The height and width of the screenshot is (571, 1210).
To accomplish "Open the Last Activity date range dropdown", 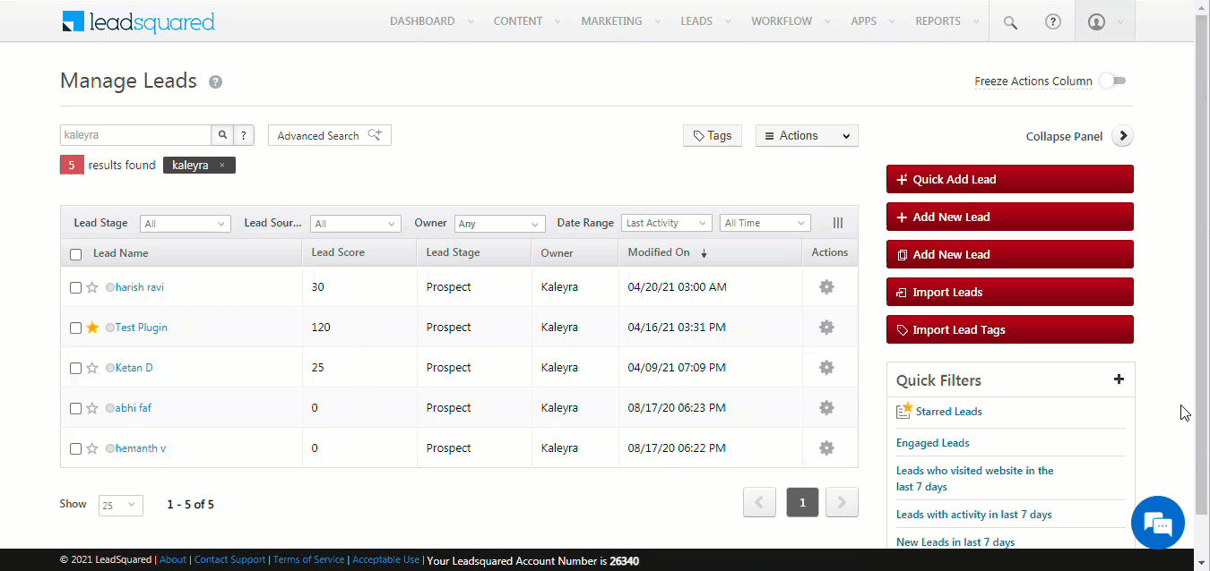I will (x=666, y=224).
